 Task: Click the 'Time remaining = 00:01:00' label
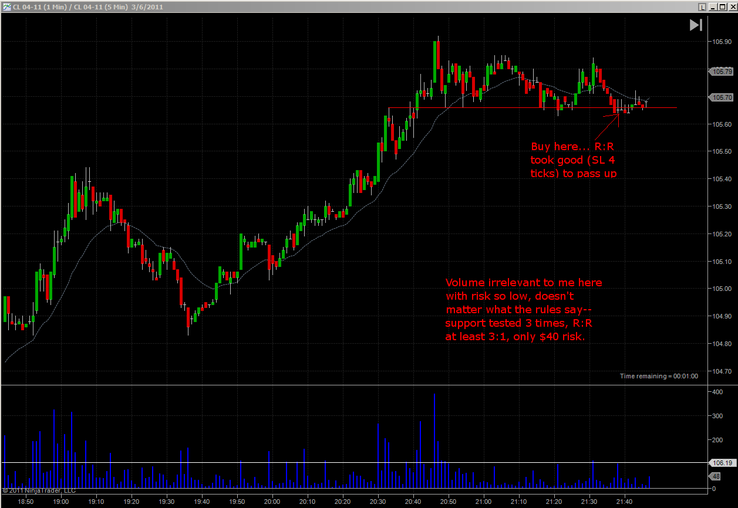pos(659,376)
